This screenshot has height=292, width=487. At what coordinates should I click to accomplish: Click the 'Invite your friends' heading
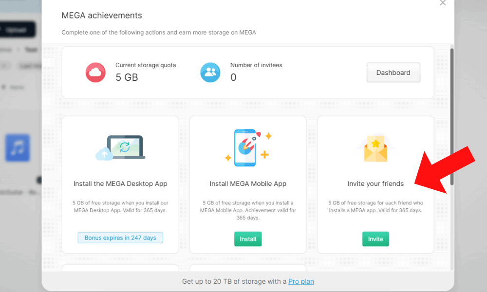(375, 184)
